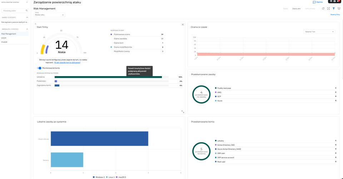Viewport: 343px width, 179px height.
Task: Grab the Stan firmy widget drag handle
Action: coord(35,24)
